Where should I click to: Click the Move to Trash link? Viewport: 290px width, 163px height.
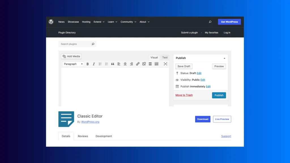[x=184, y=95]
